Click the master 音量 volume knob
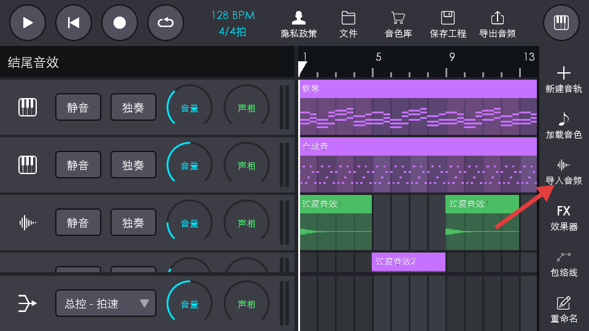Image resolution: width=589 pixels, height=331 pixels. (189, 303)
